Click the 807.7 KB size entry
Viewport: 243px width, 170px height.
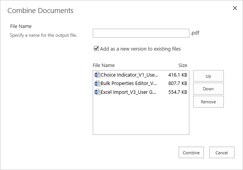pyautogui.click(x=177, y=83)
